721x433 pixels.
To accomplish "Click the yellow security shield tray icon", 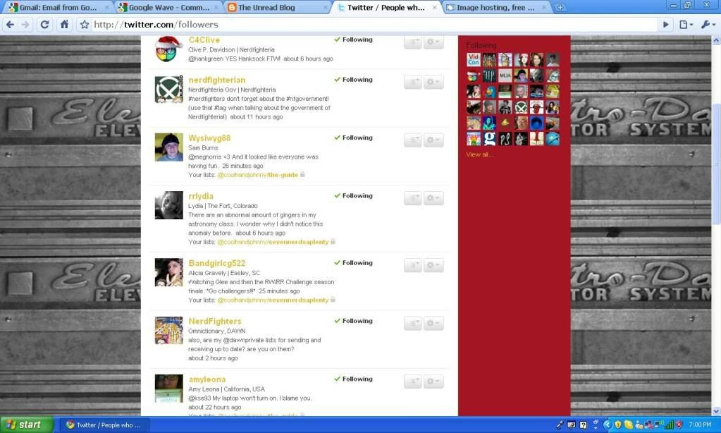I will [618, 425].
